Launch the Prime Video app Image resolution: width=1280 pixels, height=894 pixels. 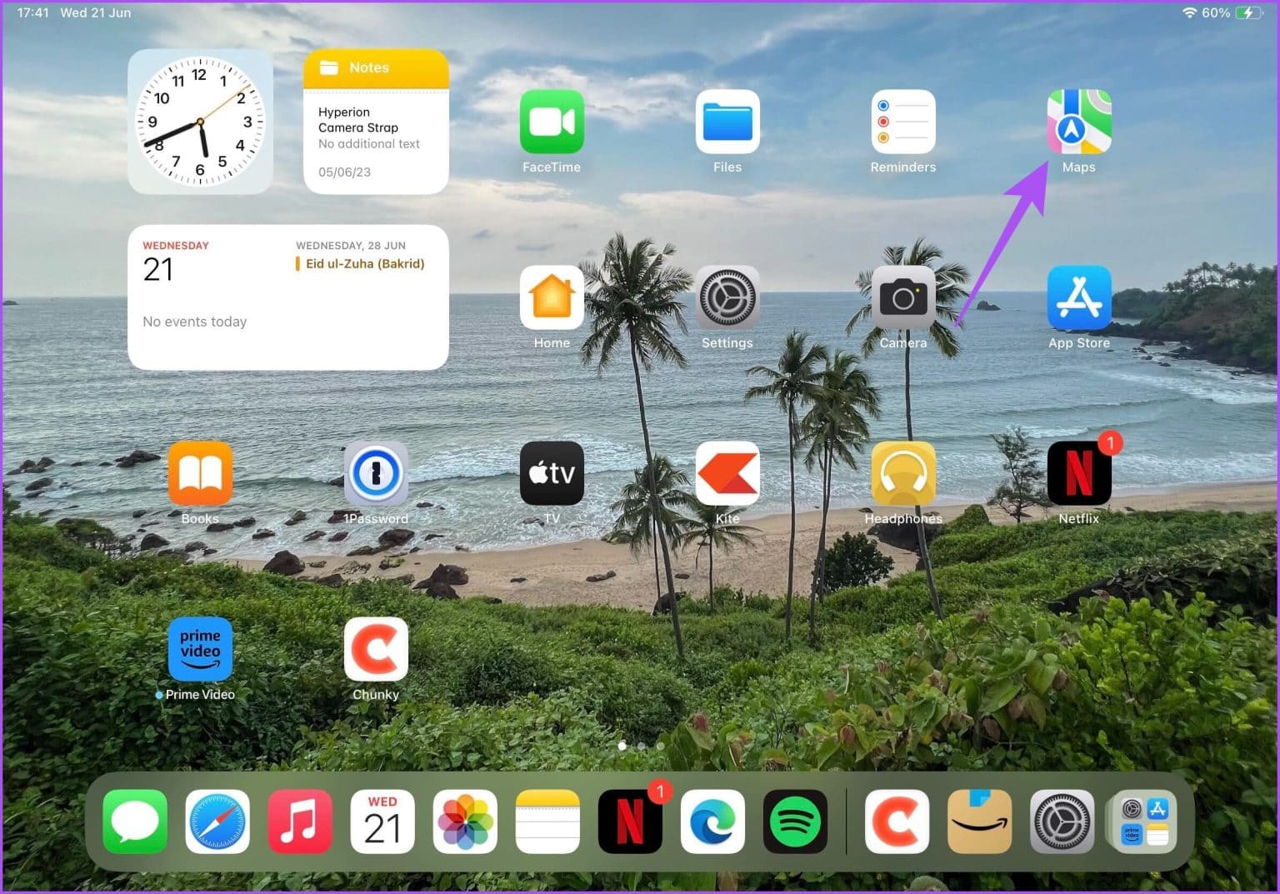coord(200,649)
